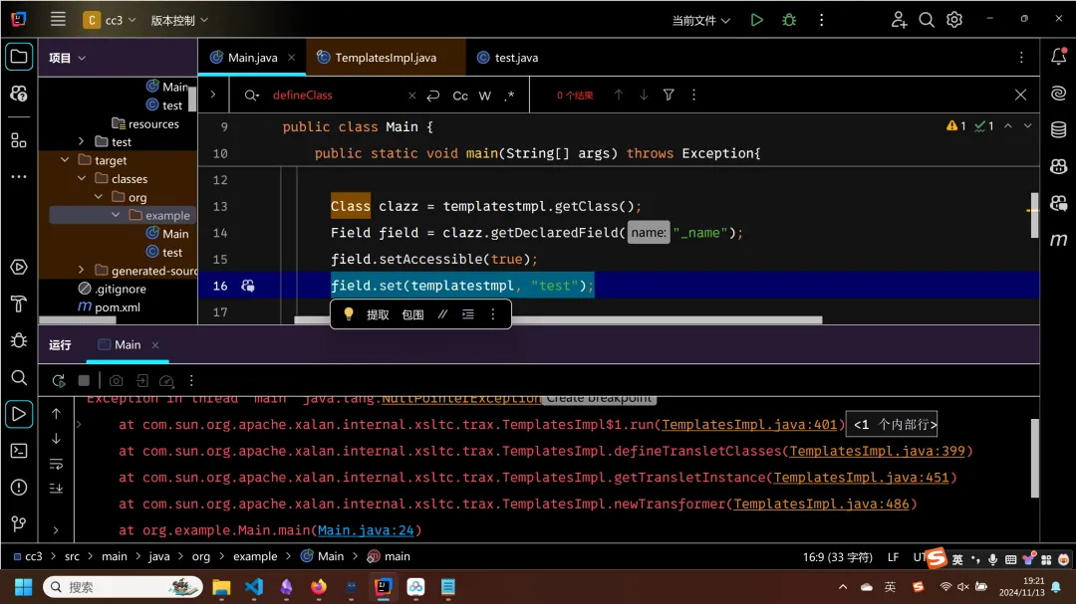
Task: Open TemplatesImpl.java:401 stack link
Action: [749, 424]
